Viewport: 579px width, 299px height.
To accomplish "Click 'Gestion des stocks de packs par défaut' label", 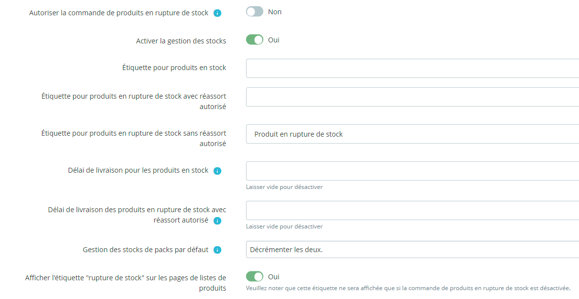I will coord(145,250).
